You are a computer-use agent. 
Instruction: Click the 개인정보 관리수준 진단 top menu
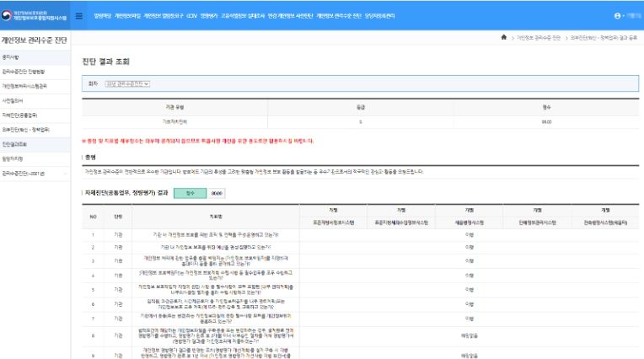tap(336, 15)
